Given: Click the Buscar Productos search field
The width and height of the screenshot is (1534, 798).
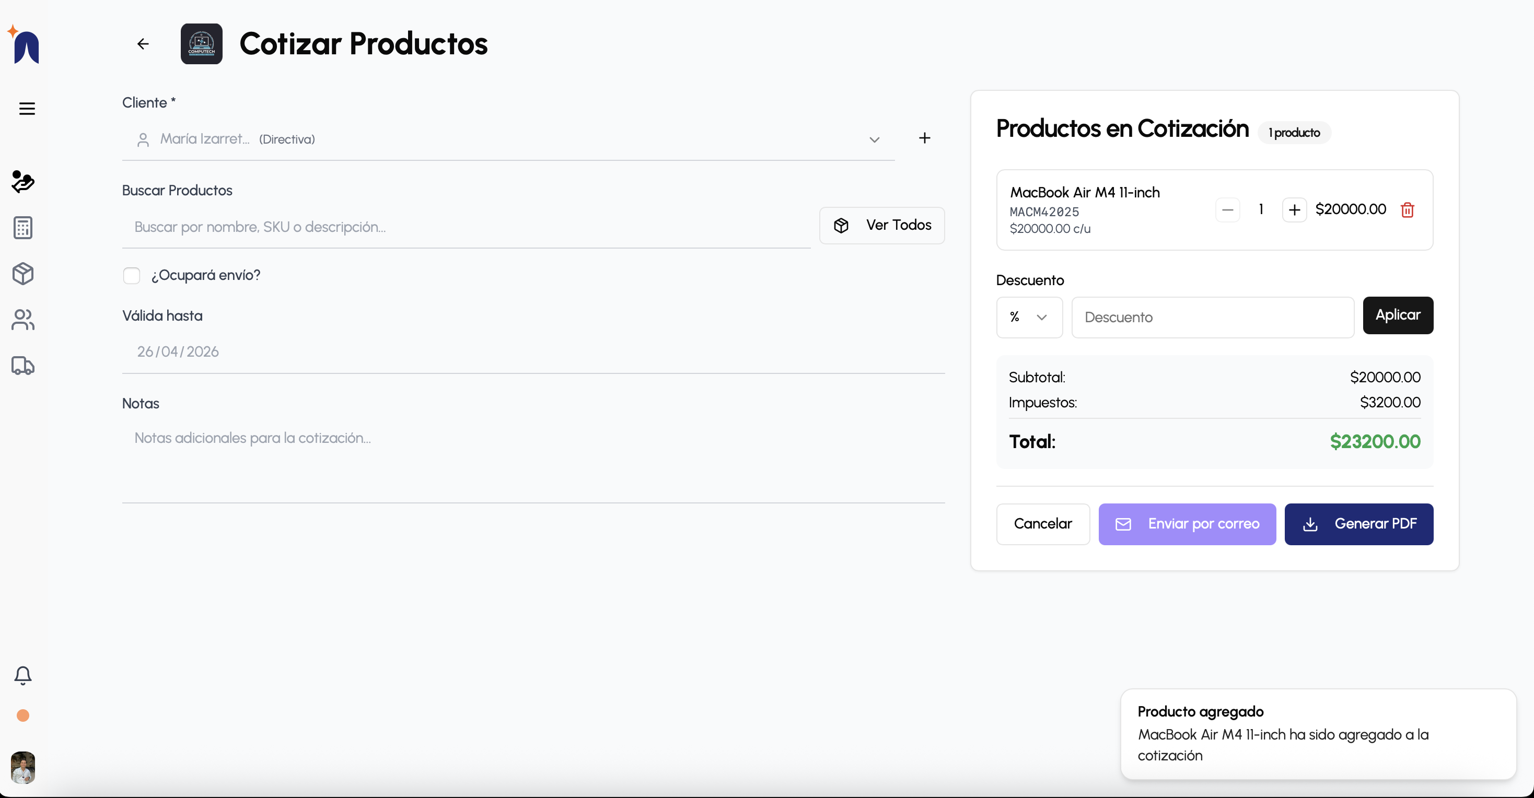Looking at the screenshot, I should pos(466,227).
